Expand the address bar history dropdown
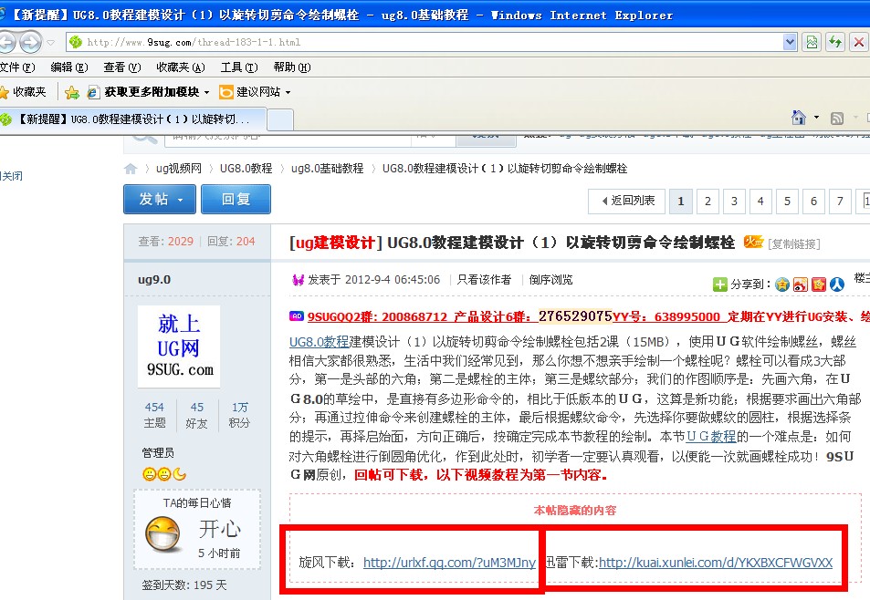The width and height of the screenshot is (870, 600). 790,42
